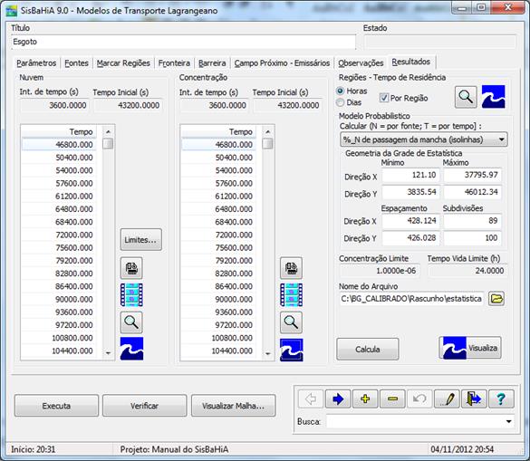
Task: Expand the Busca dropdown
Action: coord(508,421)
